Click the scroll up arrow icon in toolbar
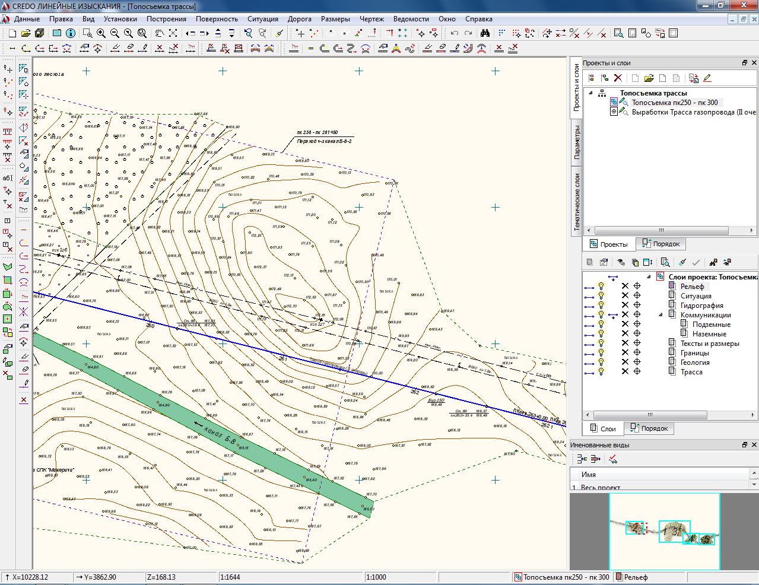Viewport: 759px width, 585px height. (x=218, y=34)
